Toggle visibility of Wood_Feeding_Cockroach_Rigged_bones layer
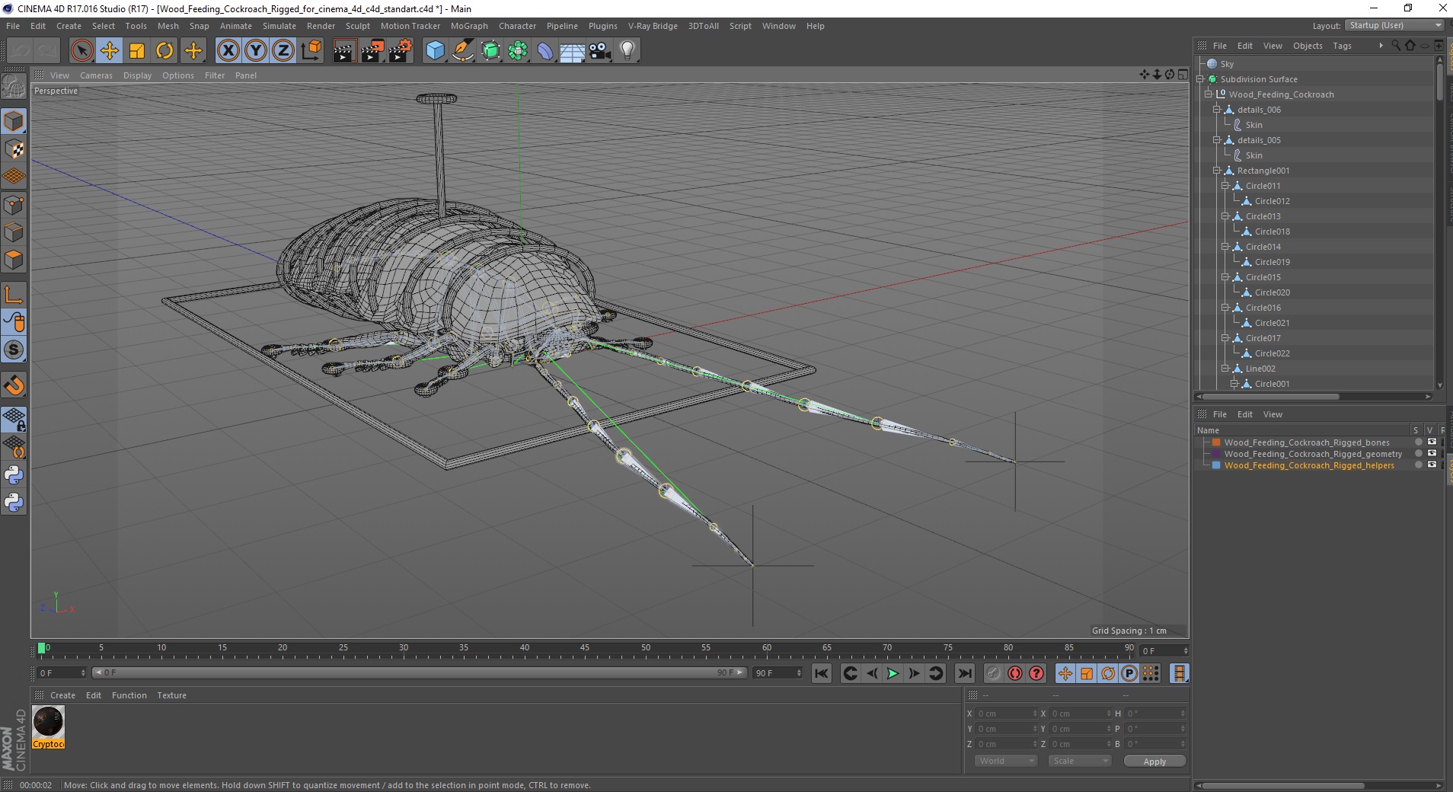Screen dimensions: 1453x792 [x=1432, y=442]
